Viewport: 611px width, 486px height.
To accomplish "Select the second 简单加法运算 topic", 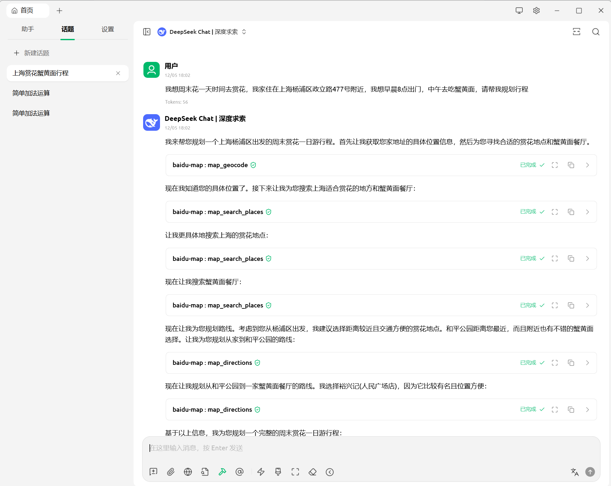I will 68,113.
